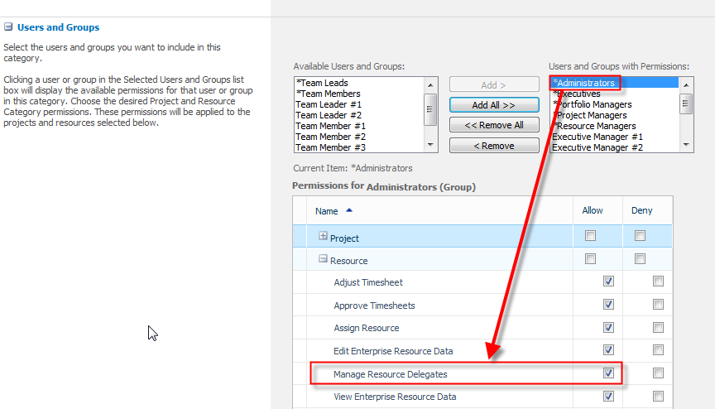Select Executive Manager #1 in permissions list
This screenshot has height=409, width=715.
point(597,137)
